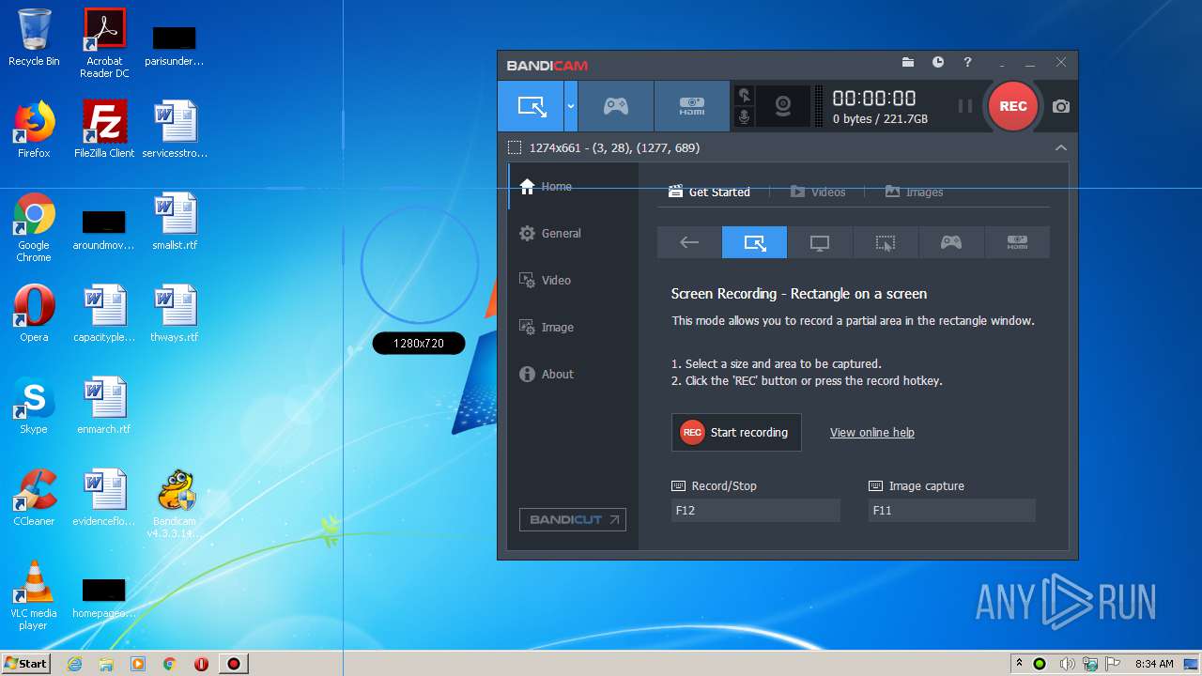Select game recording button in mode row
1202x676 pixels.
[x=951, y=242]
